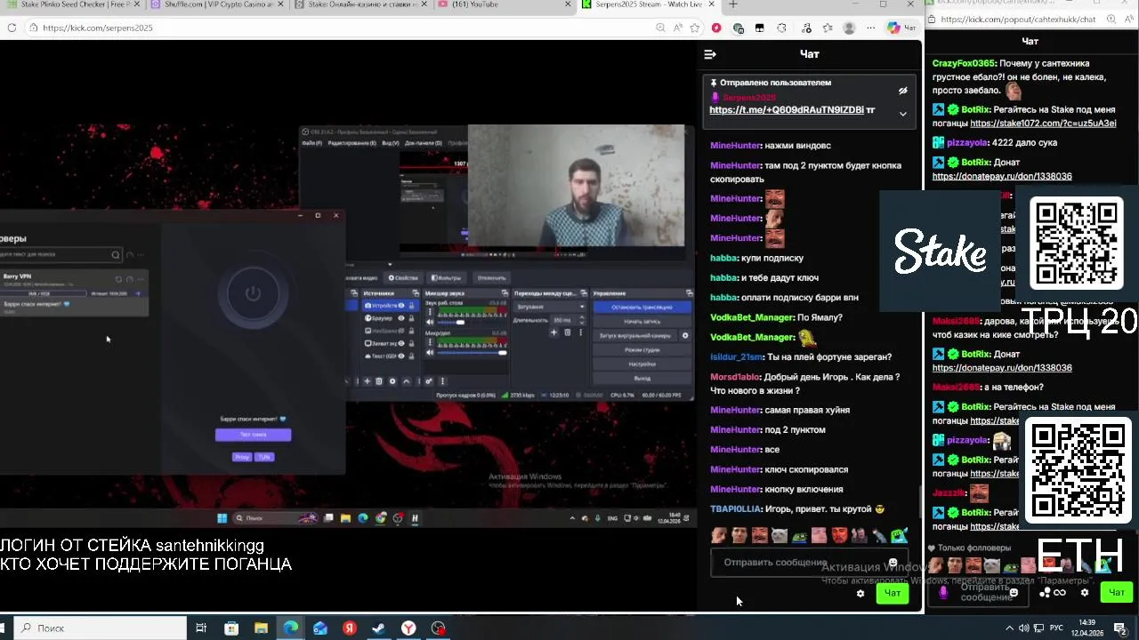Open Windows notification center

click(x=1120, y=628)
